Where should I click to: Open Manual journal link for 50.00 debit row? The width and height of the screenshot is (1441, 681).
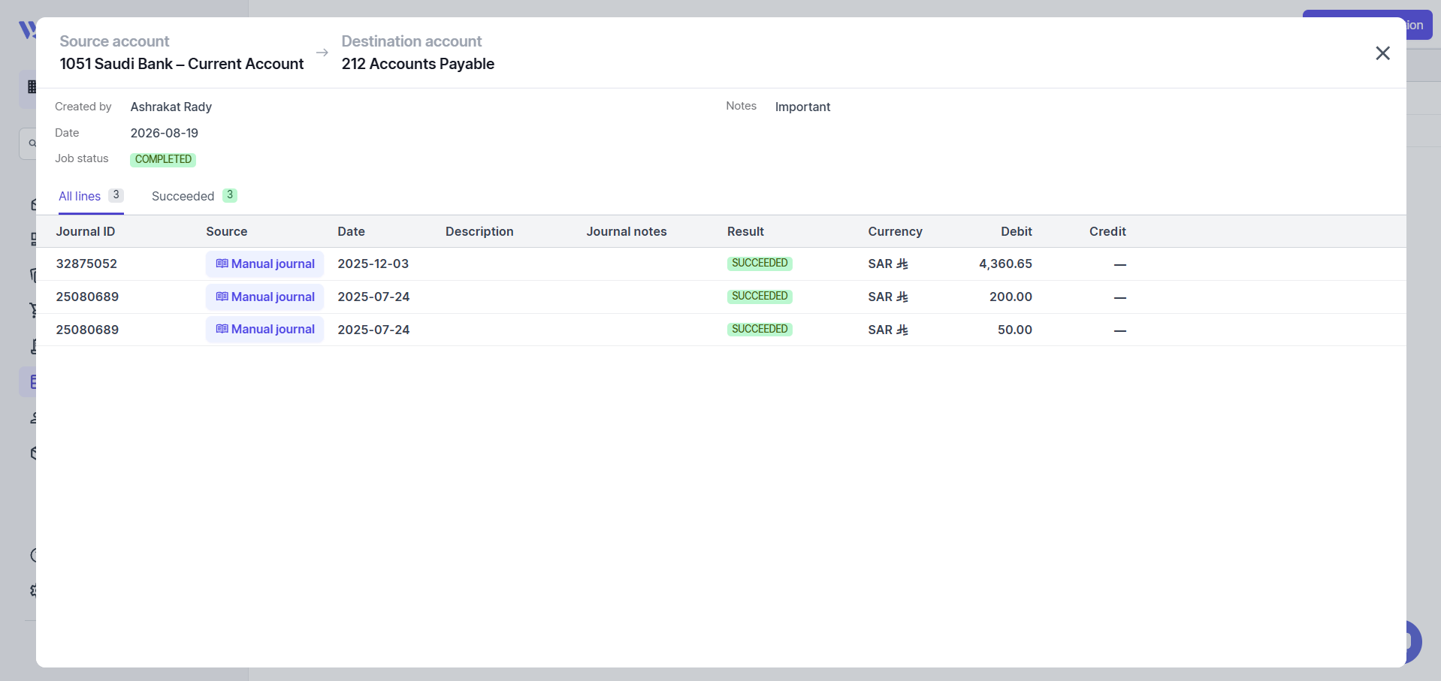[264, 330]
